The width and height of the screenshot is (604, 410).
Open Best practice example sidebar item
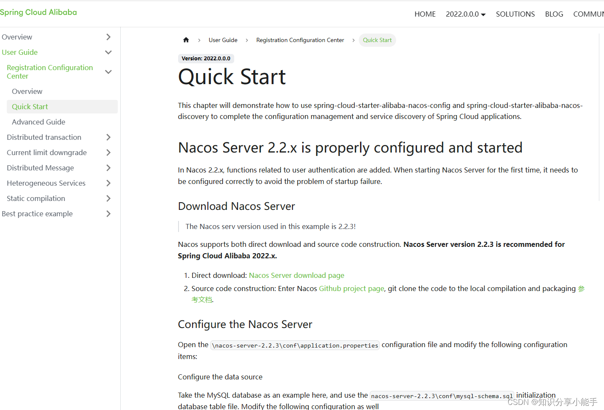(37, 214)
